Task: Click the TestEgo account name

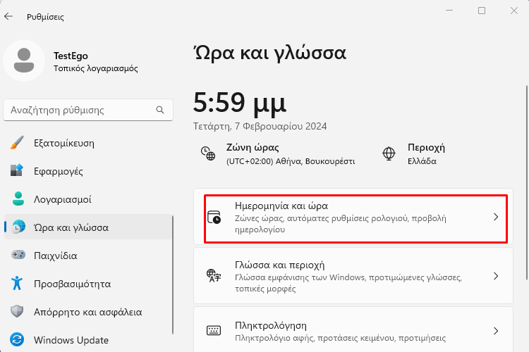Action: (x=71, y=56)
